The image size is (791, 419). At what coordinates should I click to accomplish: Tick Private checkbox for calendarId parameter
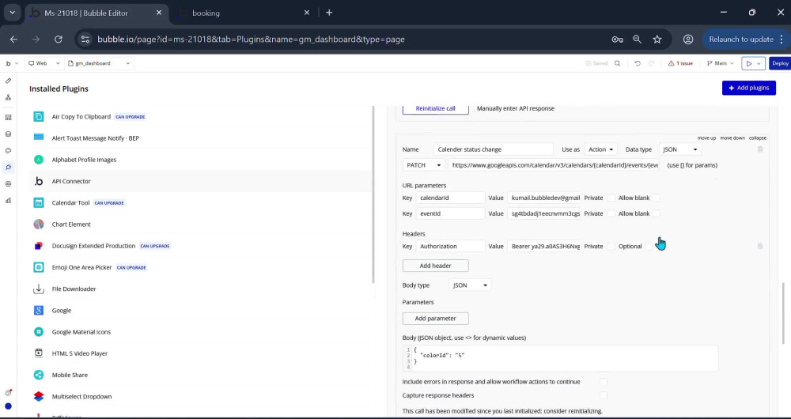(x=611, y=198)
